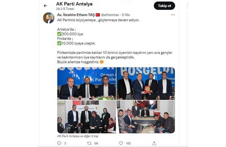
Task: Click the 58 retweet count
Action: 96,143
